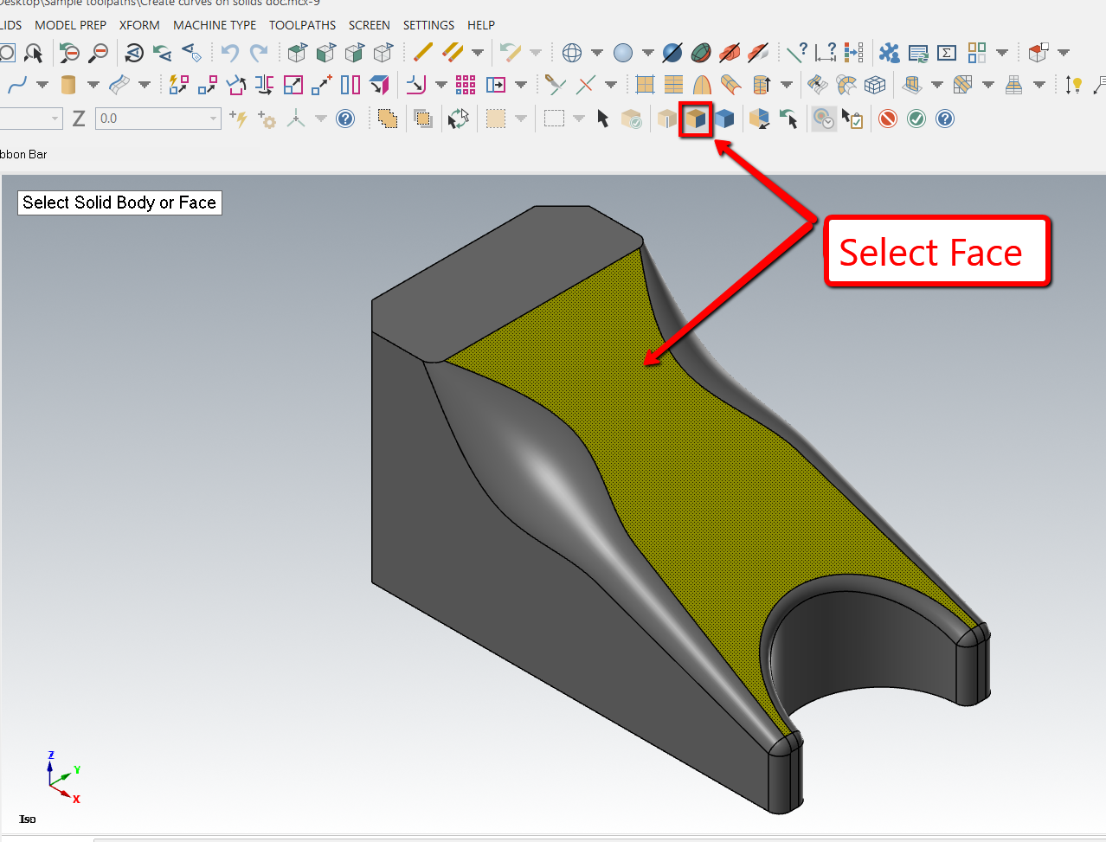Expand dropdown beside the fillet corner icon
The height and width of the screenshot is (842, 1106).
(441, 85)
